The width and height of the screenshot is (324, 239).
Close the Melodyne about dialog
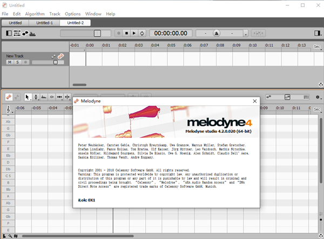click(255, 101)
